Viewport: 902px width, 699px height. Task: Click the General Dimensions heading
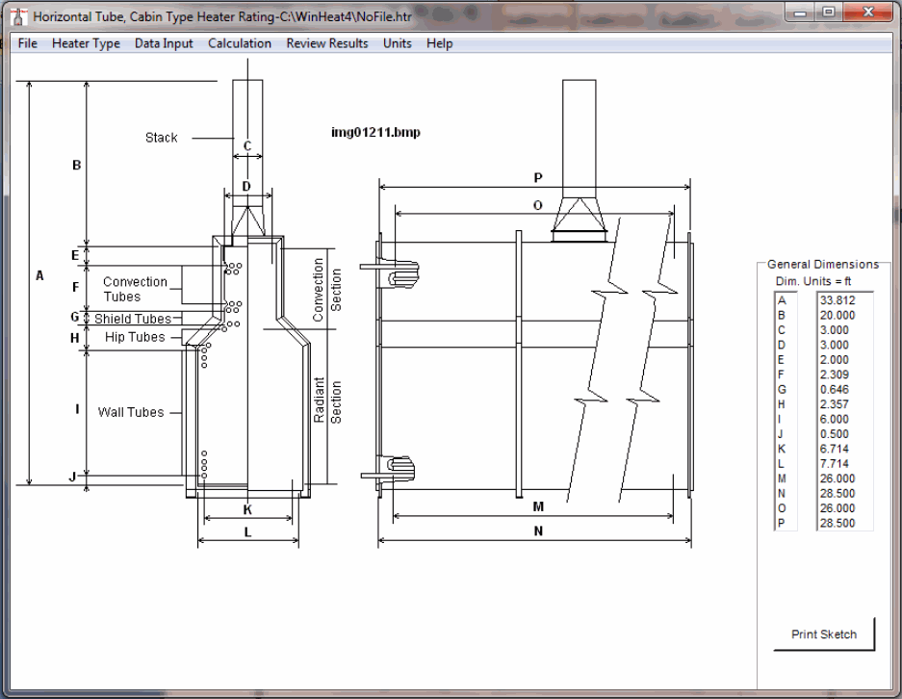[x=823, y=264]
